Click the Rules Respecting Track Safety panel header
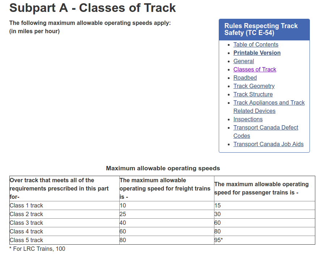 point(264,30)
